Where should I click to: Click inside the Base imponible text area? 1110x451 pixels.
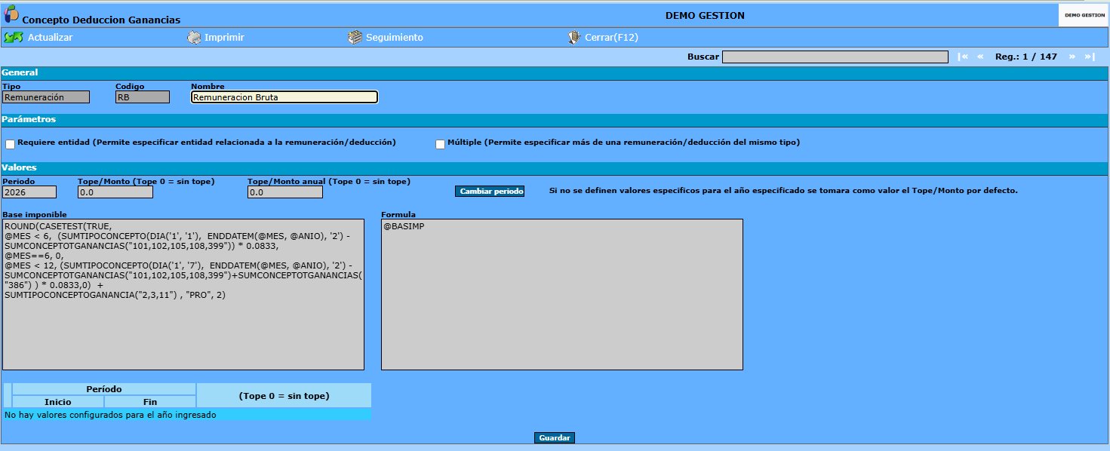point(183,294)
